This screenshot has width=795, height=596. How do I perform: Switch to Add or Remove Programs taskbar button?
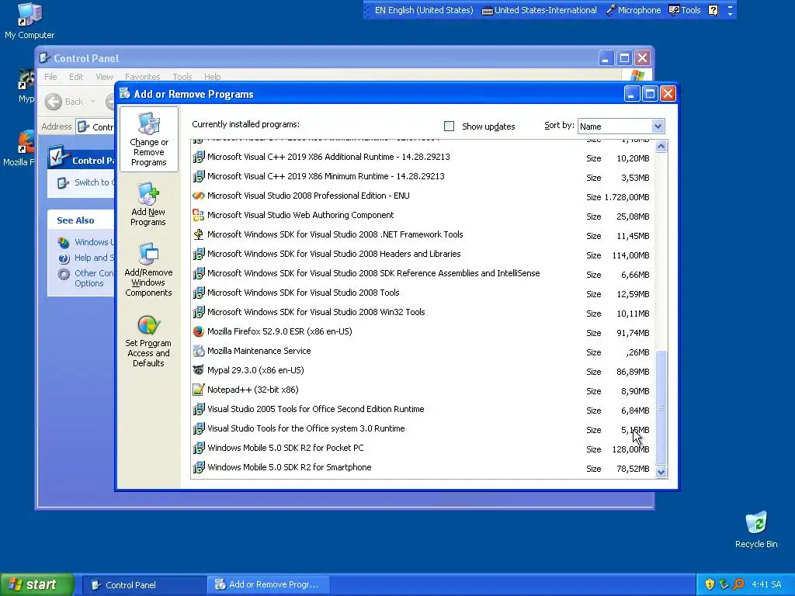point(269,585)
